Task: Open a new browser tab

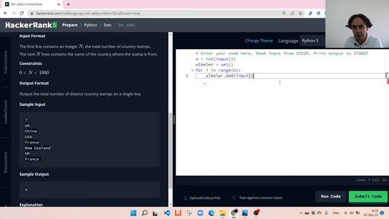Action: point(68,4)
